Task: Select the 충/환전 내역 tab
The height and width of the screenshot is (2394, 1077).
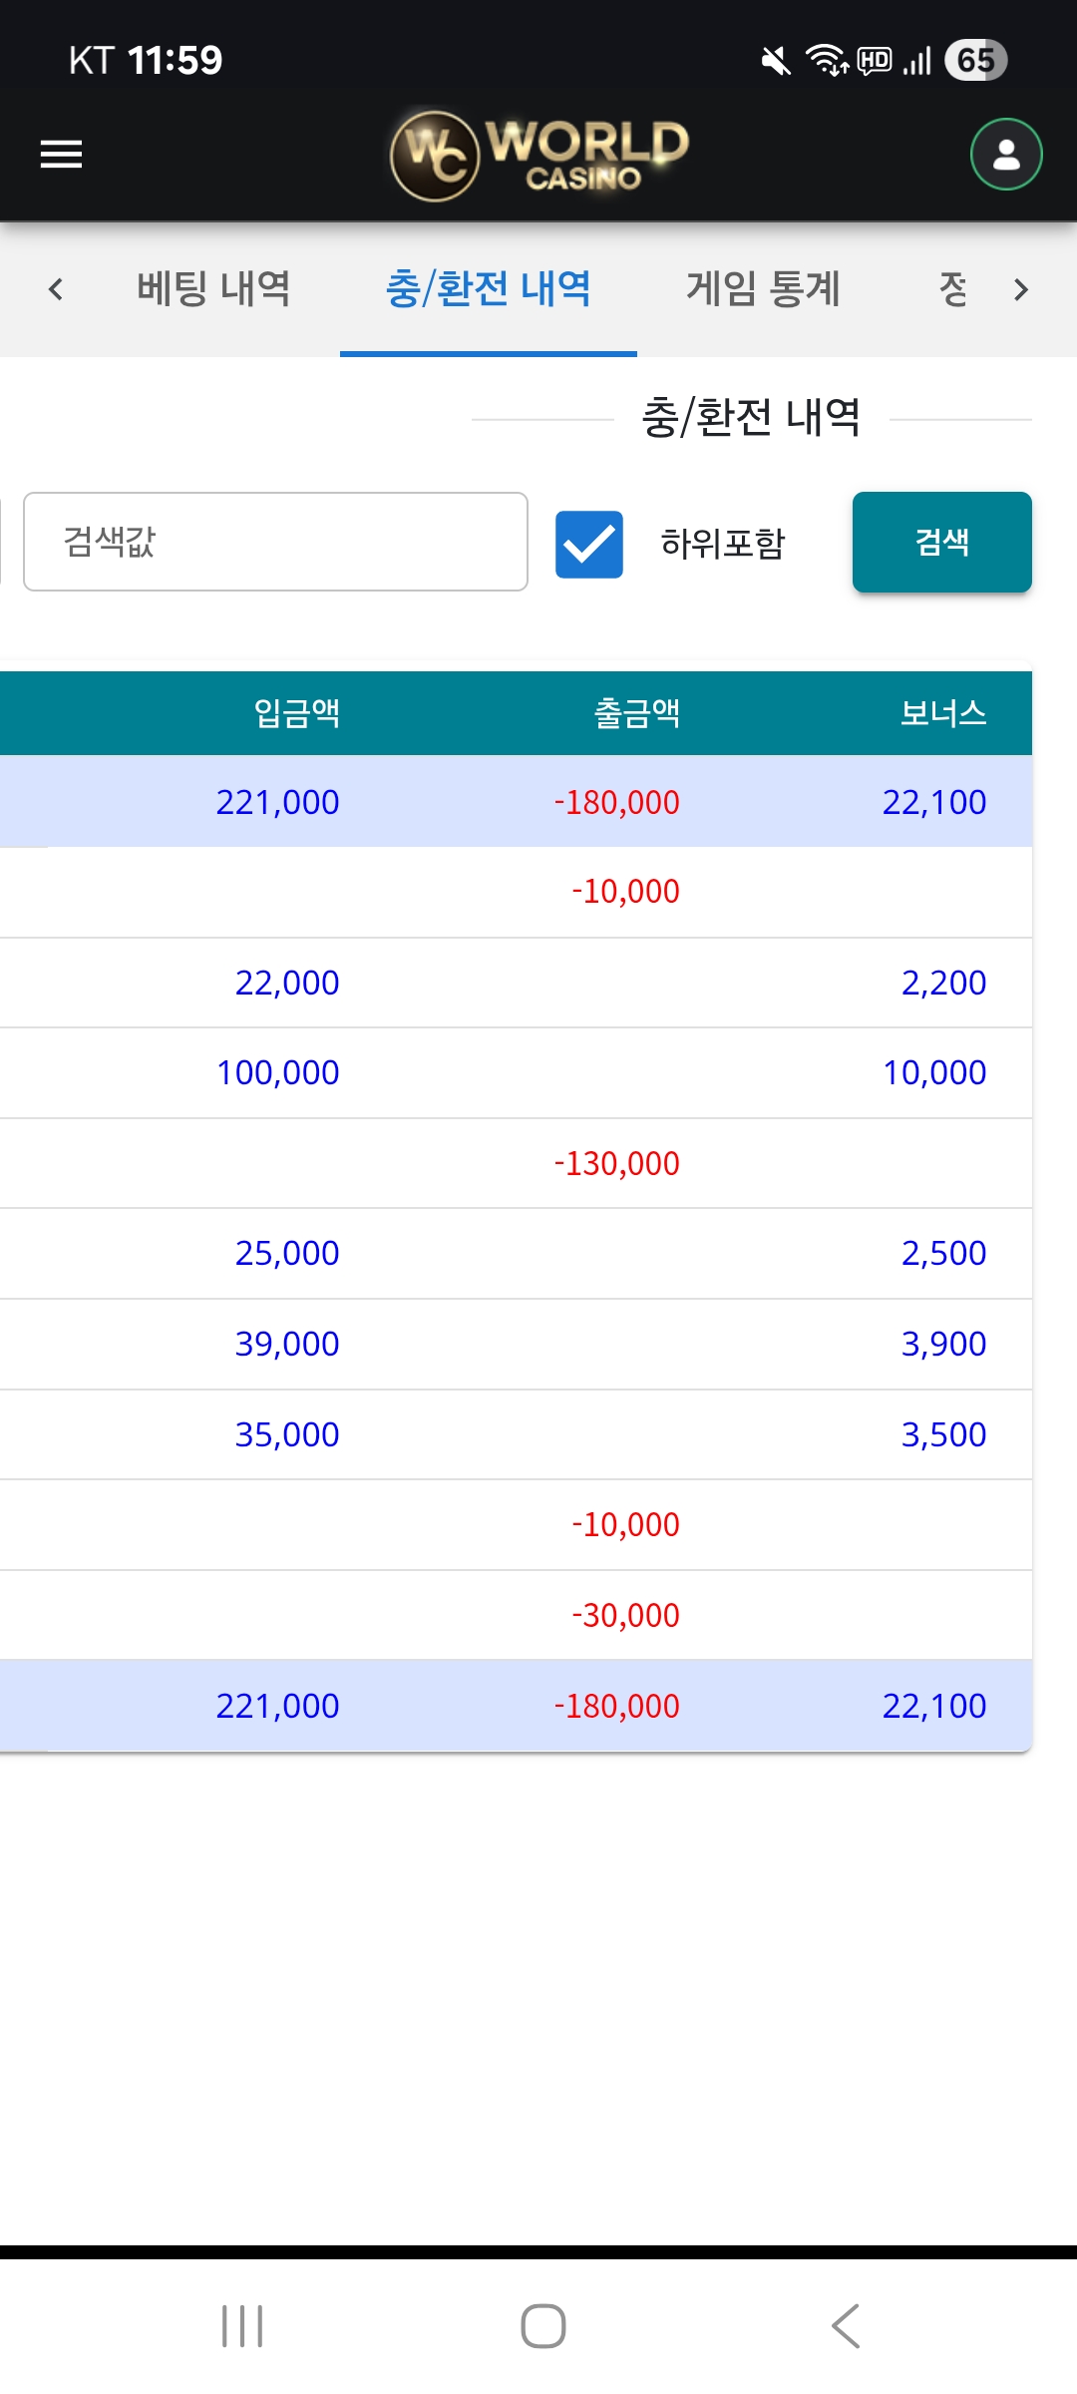Action: 489,289
